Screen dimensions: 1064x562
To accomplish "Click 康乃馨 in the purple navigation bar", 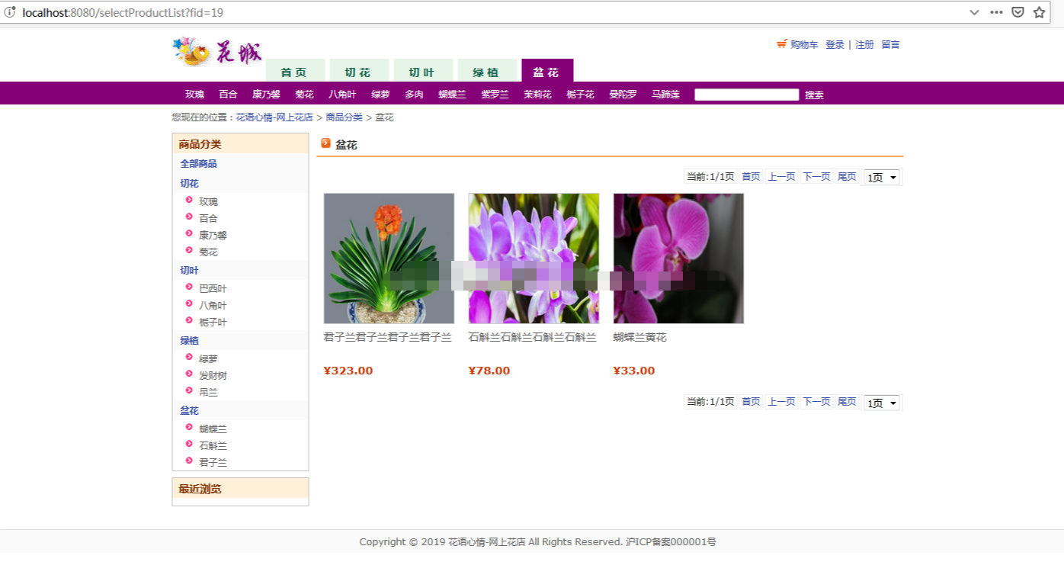I will click(x=266, y=95).
